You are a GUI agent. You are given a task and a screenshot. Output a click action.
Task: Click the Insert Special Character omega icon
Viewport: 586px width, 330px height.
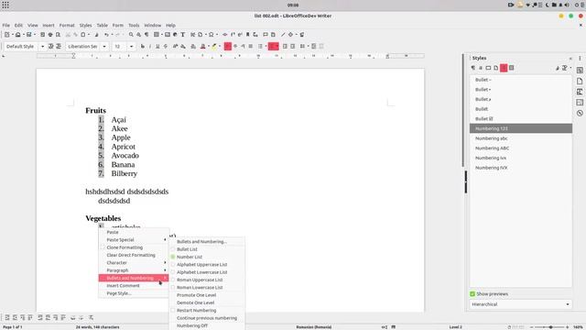point(212,35)
